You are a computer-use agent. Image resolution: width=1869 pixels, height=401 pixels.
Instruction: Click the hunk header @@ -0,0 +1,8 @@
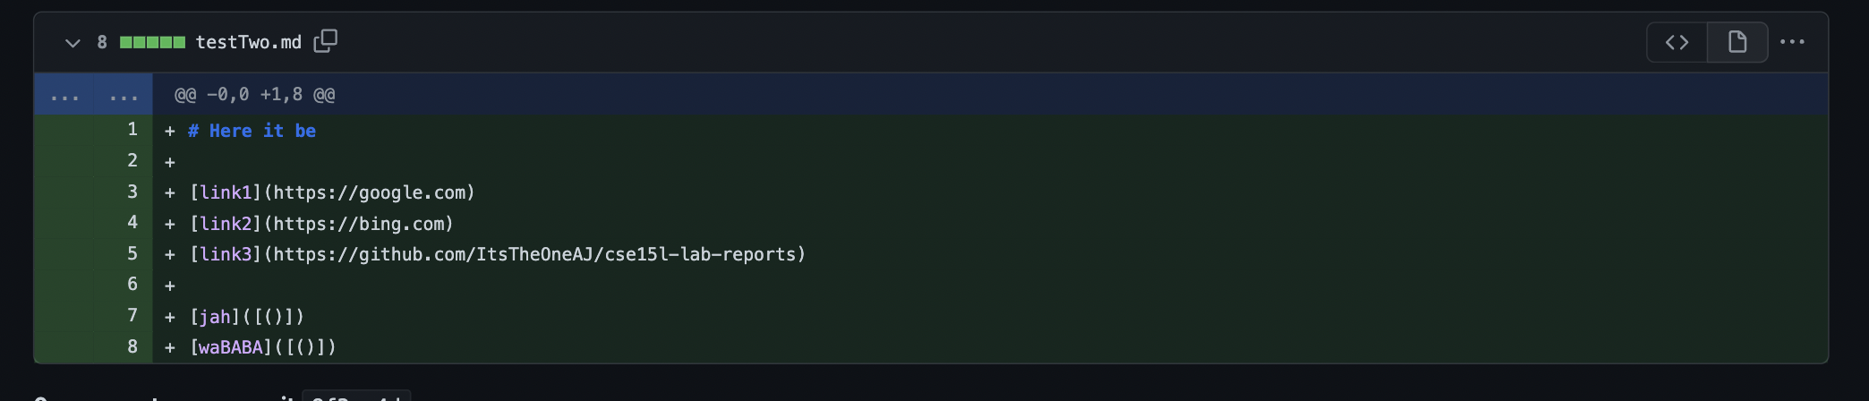[x=254, y=94]
